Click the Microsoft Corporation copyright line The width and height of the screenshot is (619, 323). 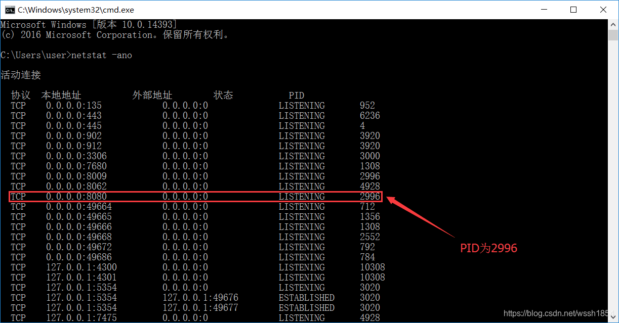[115, 35]
